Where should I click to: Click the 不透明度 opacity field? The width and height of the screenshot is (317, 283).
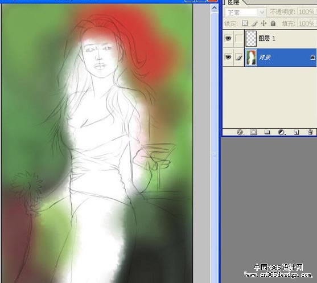coord(307,12)
